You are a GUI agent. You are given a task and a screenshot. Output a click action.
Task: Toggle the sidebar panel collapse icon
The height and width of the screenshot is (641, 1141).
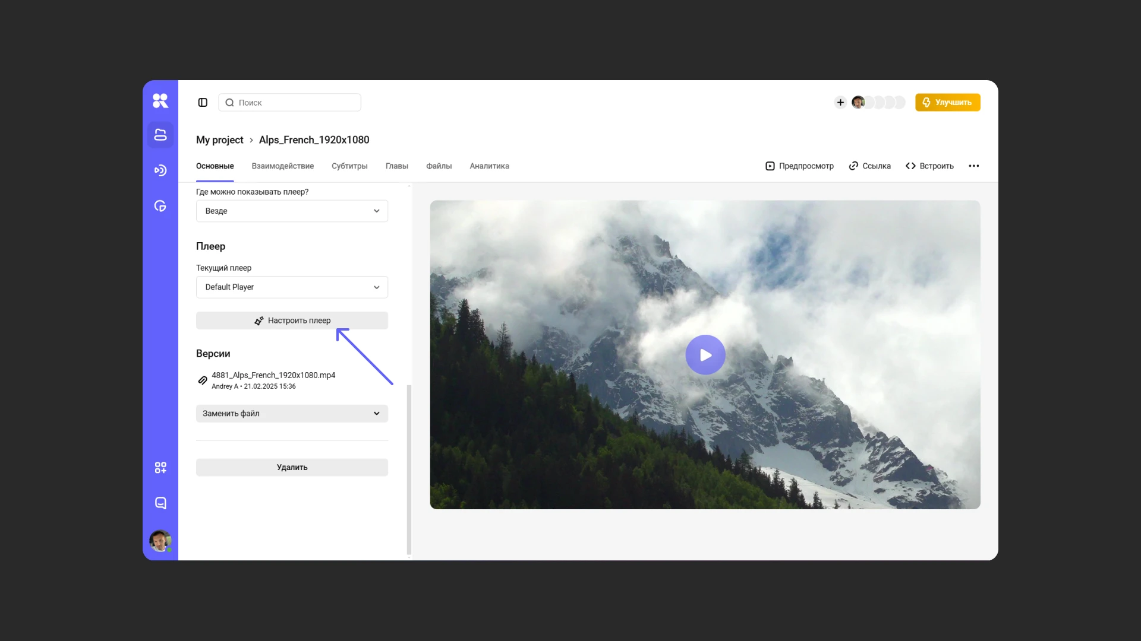[203, 103]
